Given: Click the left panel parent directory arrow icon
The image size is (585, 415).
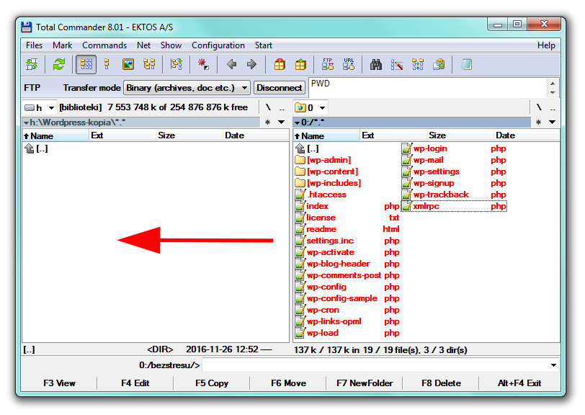Looking at the screenshot, I should click(x=29, y=148).
